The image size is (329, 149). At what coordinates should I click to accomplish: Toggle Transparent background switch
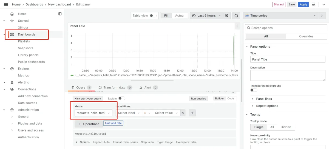(x=254, y=90)
